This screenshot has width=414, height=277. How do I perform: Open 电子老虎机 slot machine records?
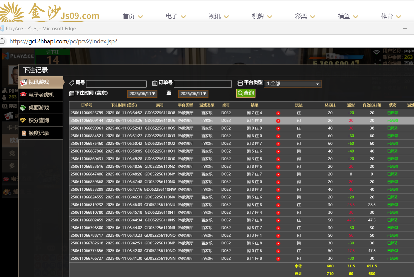[41, 95]
